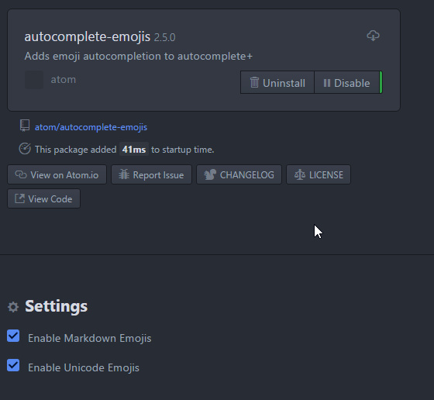Click the gear icon beside Settings heading
434x400 pixels.
13,307
